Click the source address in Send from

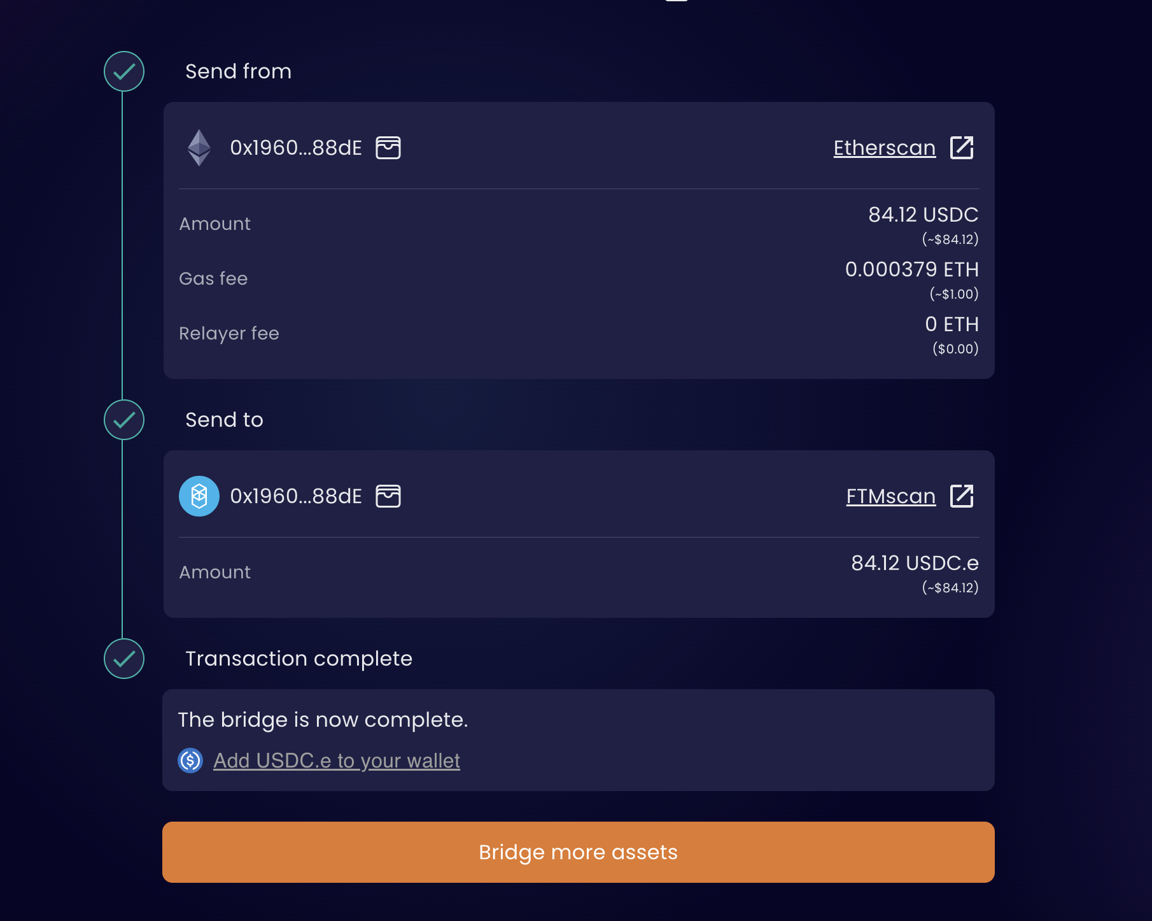coord(296,148)
